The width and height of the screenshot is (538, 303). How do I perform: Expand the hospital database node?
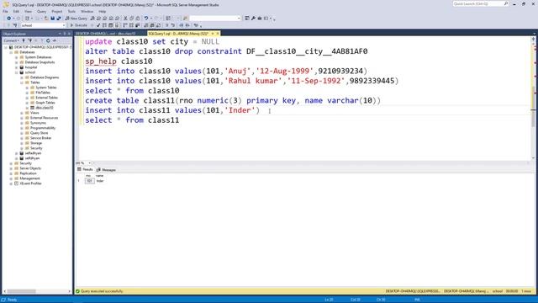point(17,67)
